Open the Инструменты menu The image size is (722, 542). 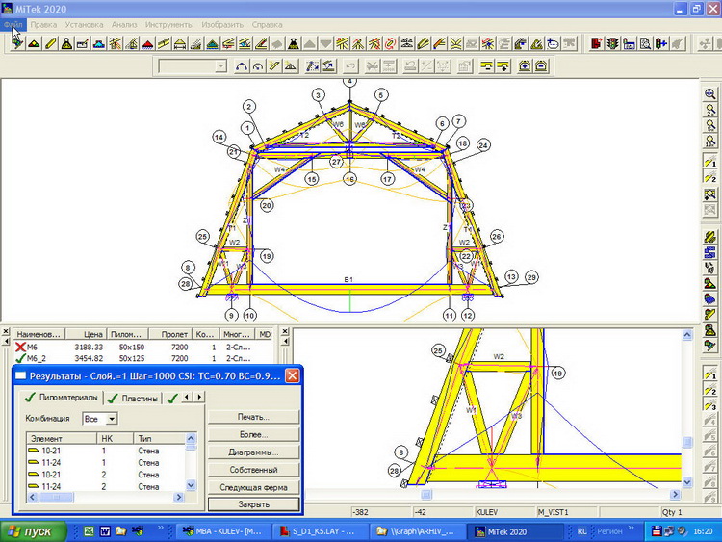169,24
